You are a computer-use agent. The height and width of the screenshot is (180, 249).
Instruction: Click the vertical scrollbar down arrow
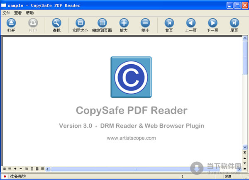click(245, 147)
